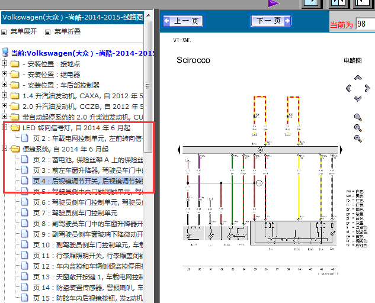Viewport: 375px width, 303px height.
Task: Go to previous page with 上一页 button
Action: click(184, 21)
